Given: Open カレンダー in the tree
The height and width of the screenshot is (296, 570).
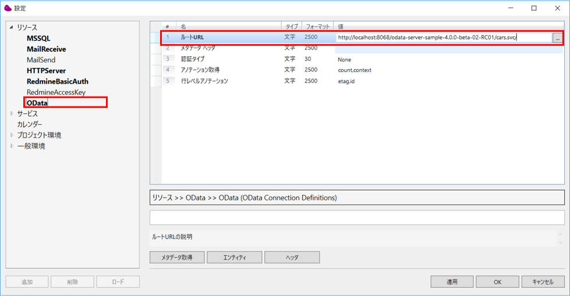Looking at the screenshot, I should 29,124.
